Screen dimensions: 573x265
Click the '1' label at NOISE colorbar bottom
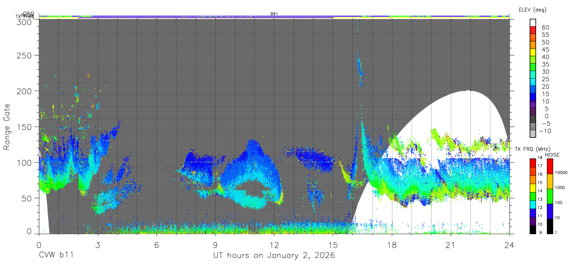point(556,233)
